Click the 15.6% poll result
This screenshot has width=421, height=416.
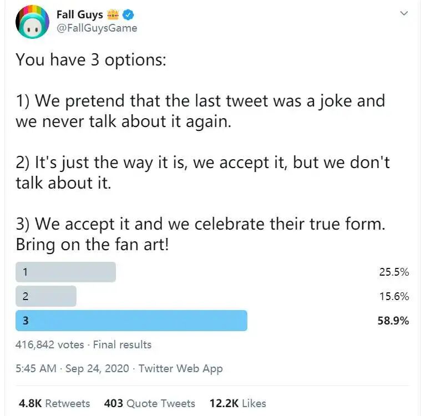[x=394, y=296]
